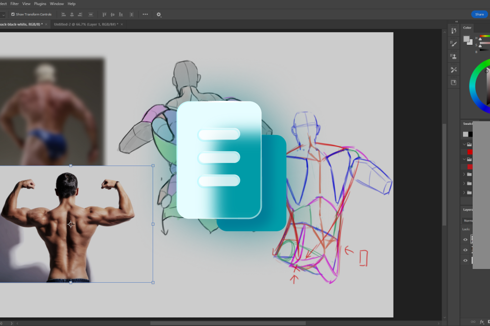The image size is (490, 326).
Task: Hide the middle layer with eye icon
Action: click(x=465, y=250)
